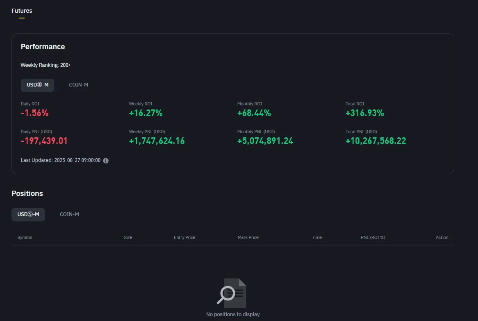This screenshot has width=478, height=321.
Task: Switch Performance panel to COIN-M
Action: [x=79, y=85]
